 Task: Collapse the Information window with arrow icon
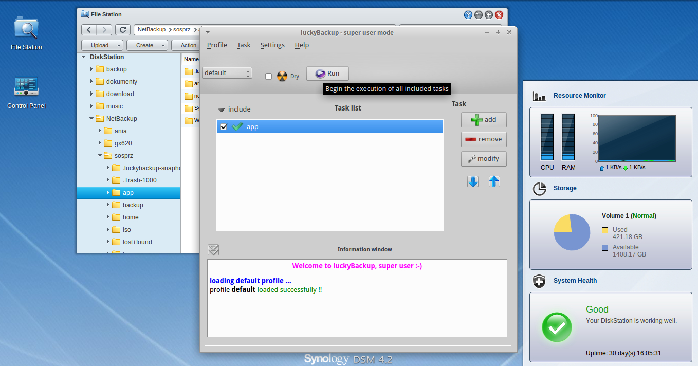coord(213,250)
